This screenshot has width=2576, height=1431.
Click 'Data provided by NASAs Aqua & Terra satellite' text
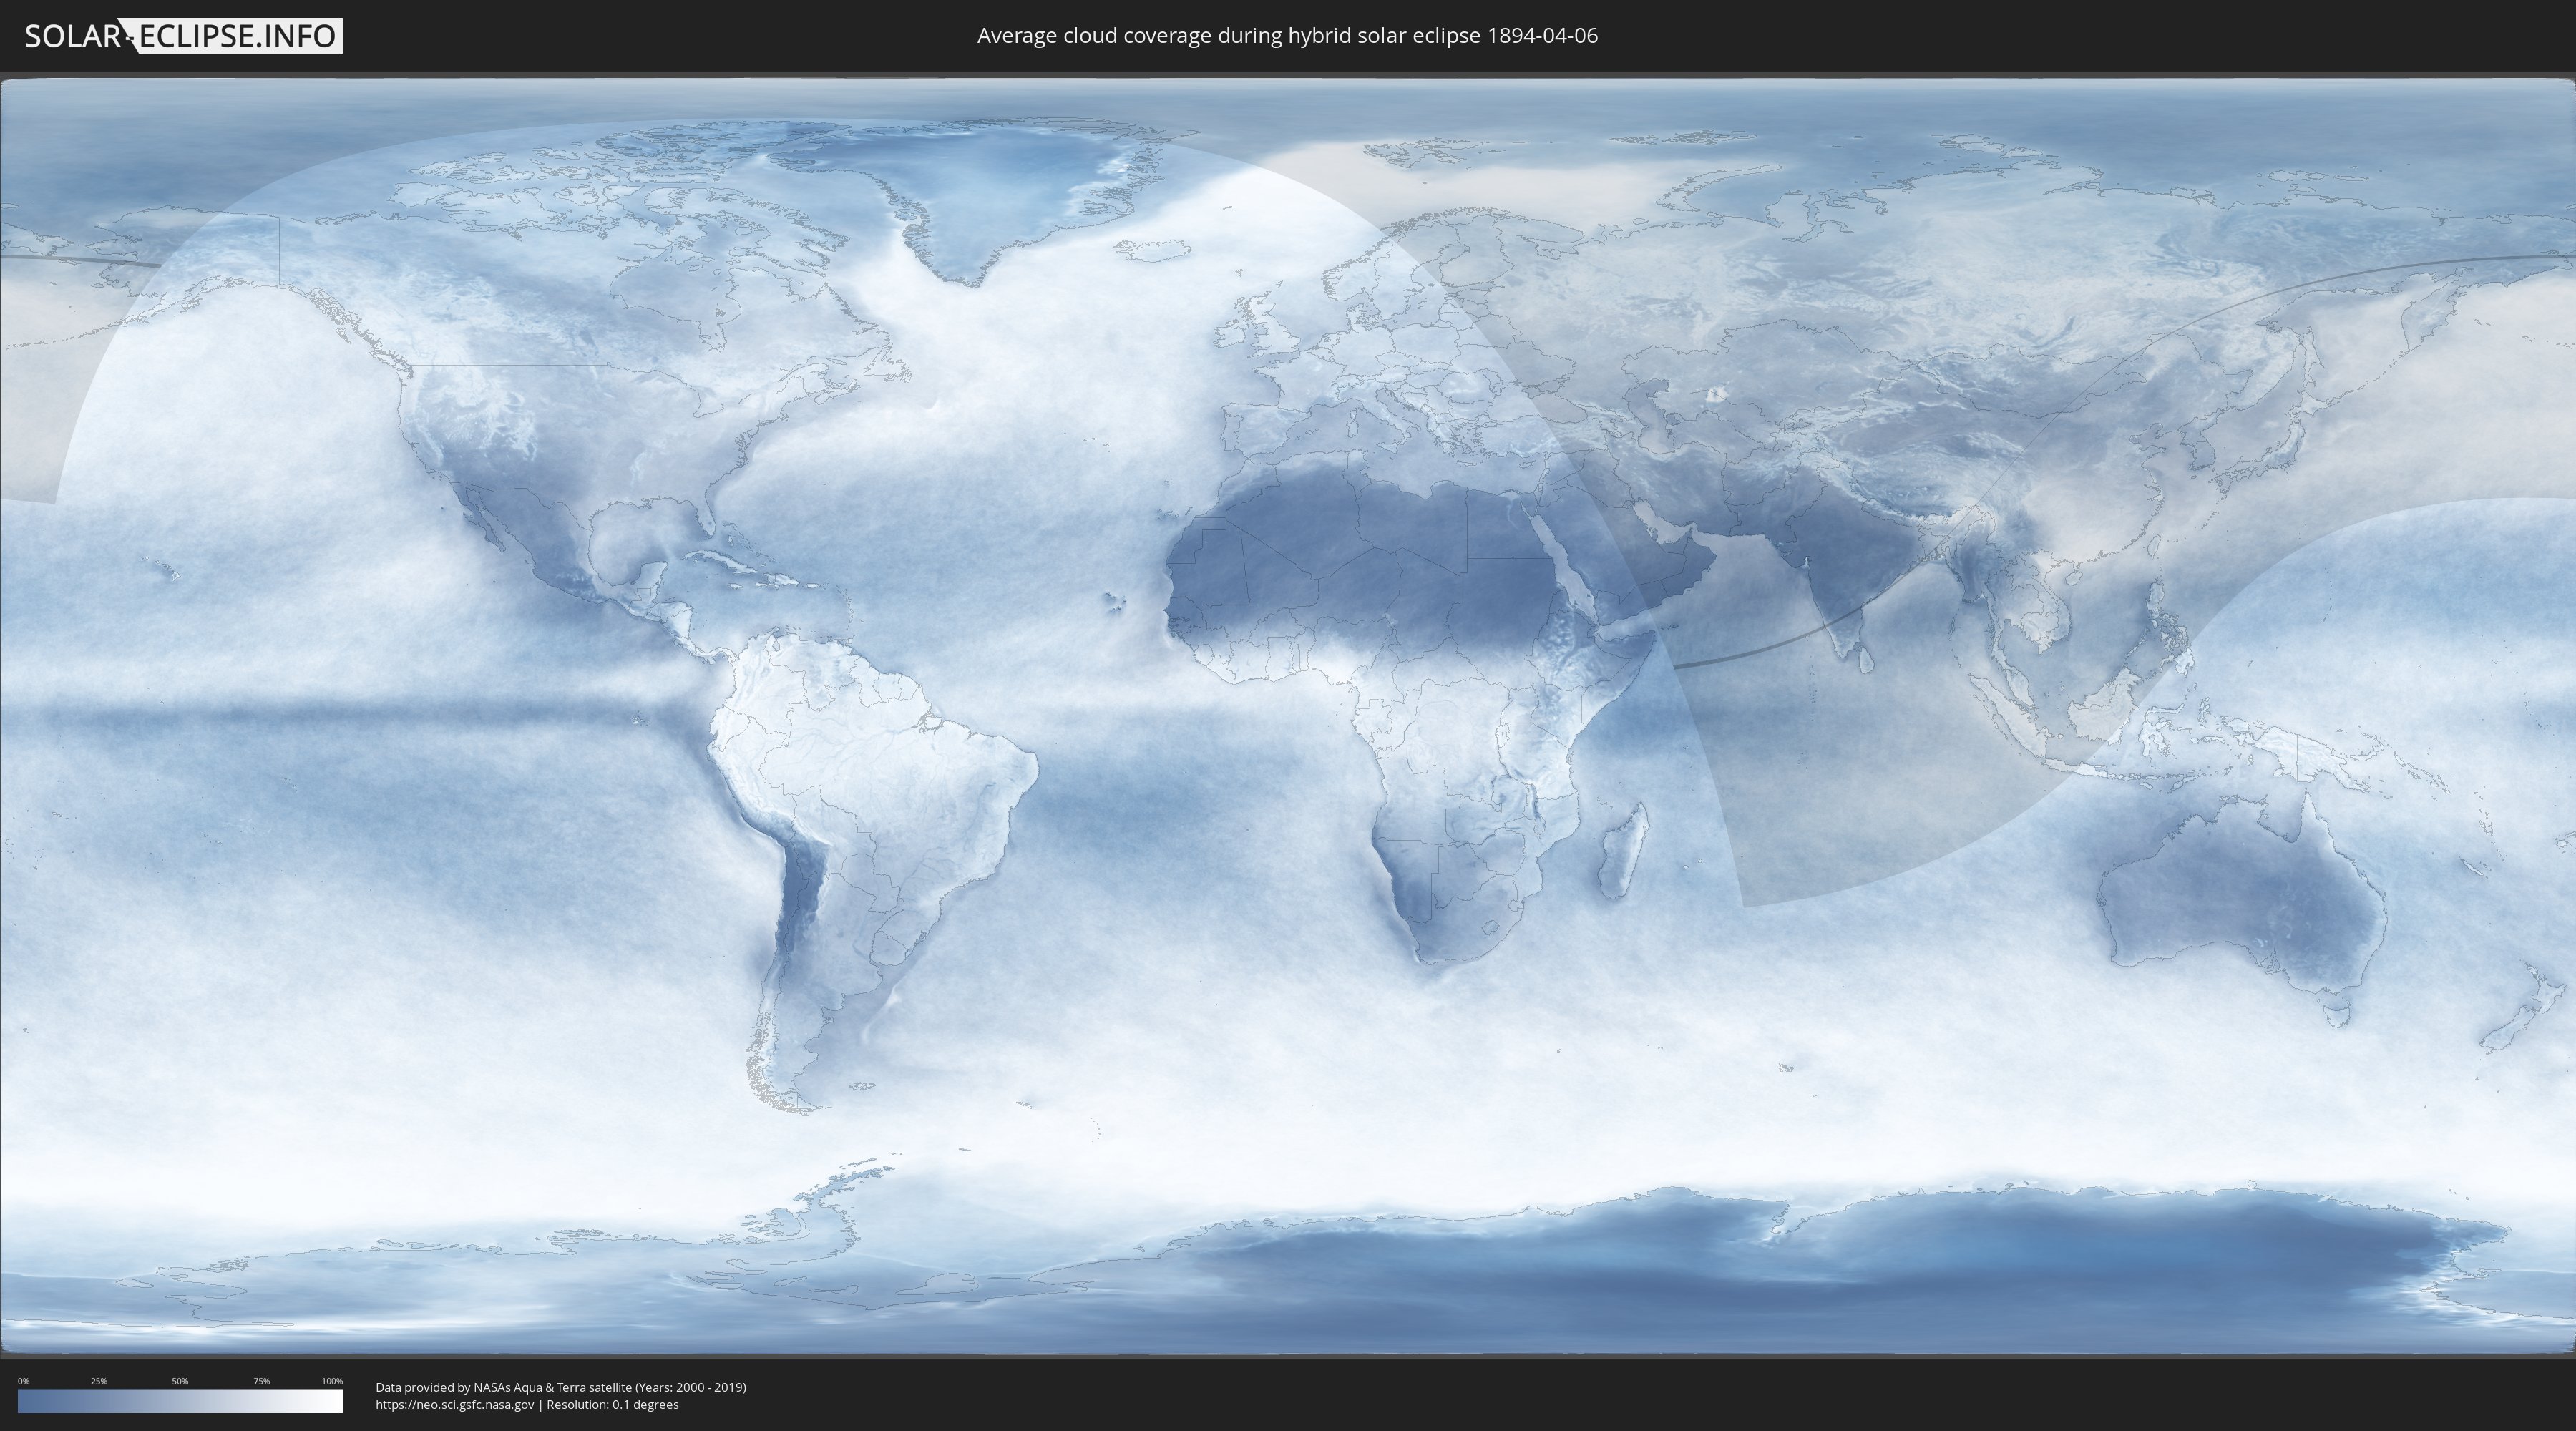click(x=504, y=1387)
